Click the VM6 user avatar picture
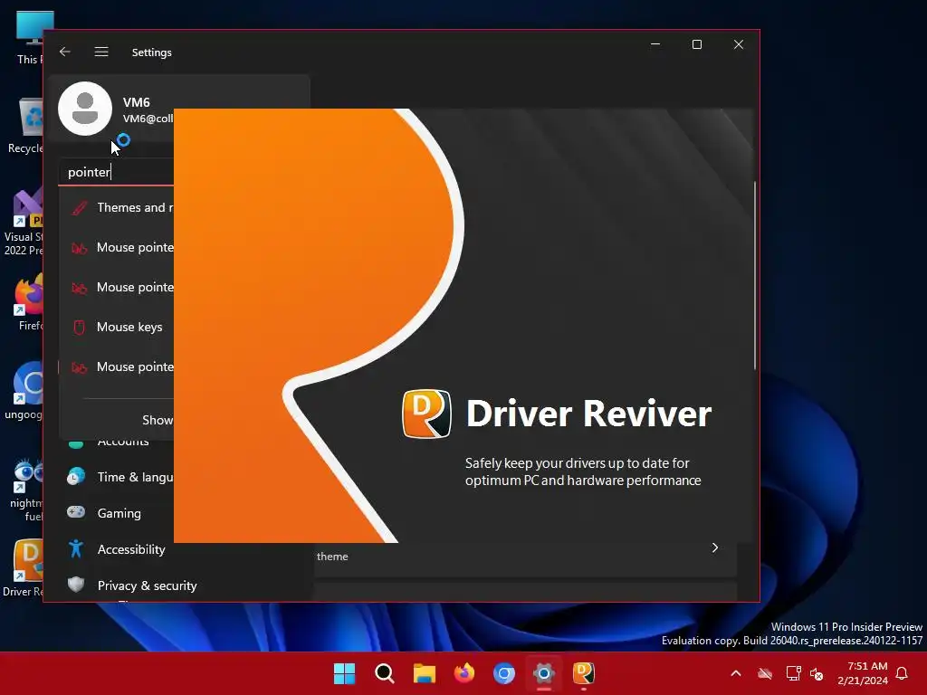 tap(85, 109)
